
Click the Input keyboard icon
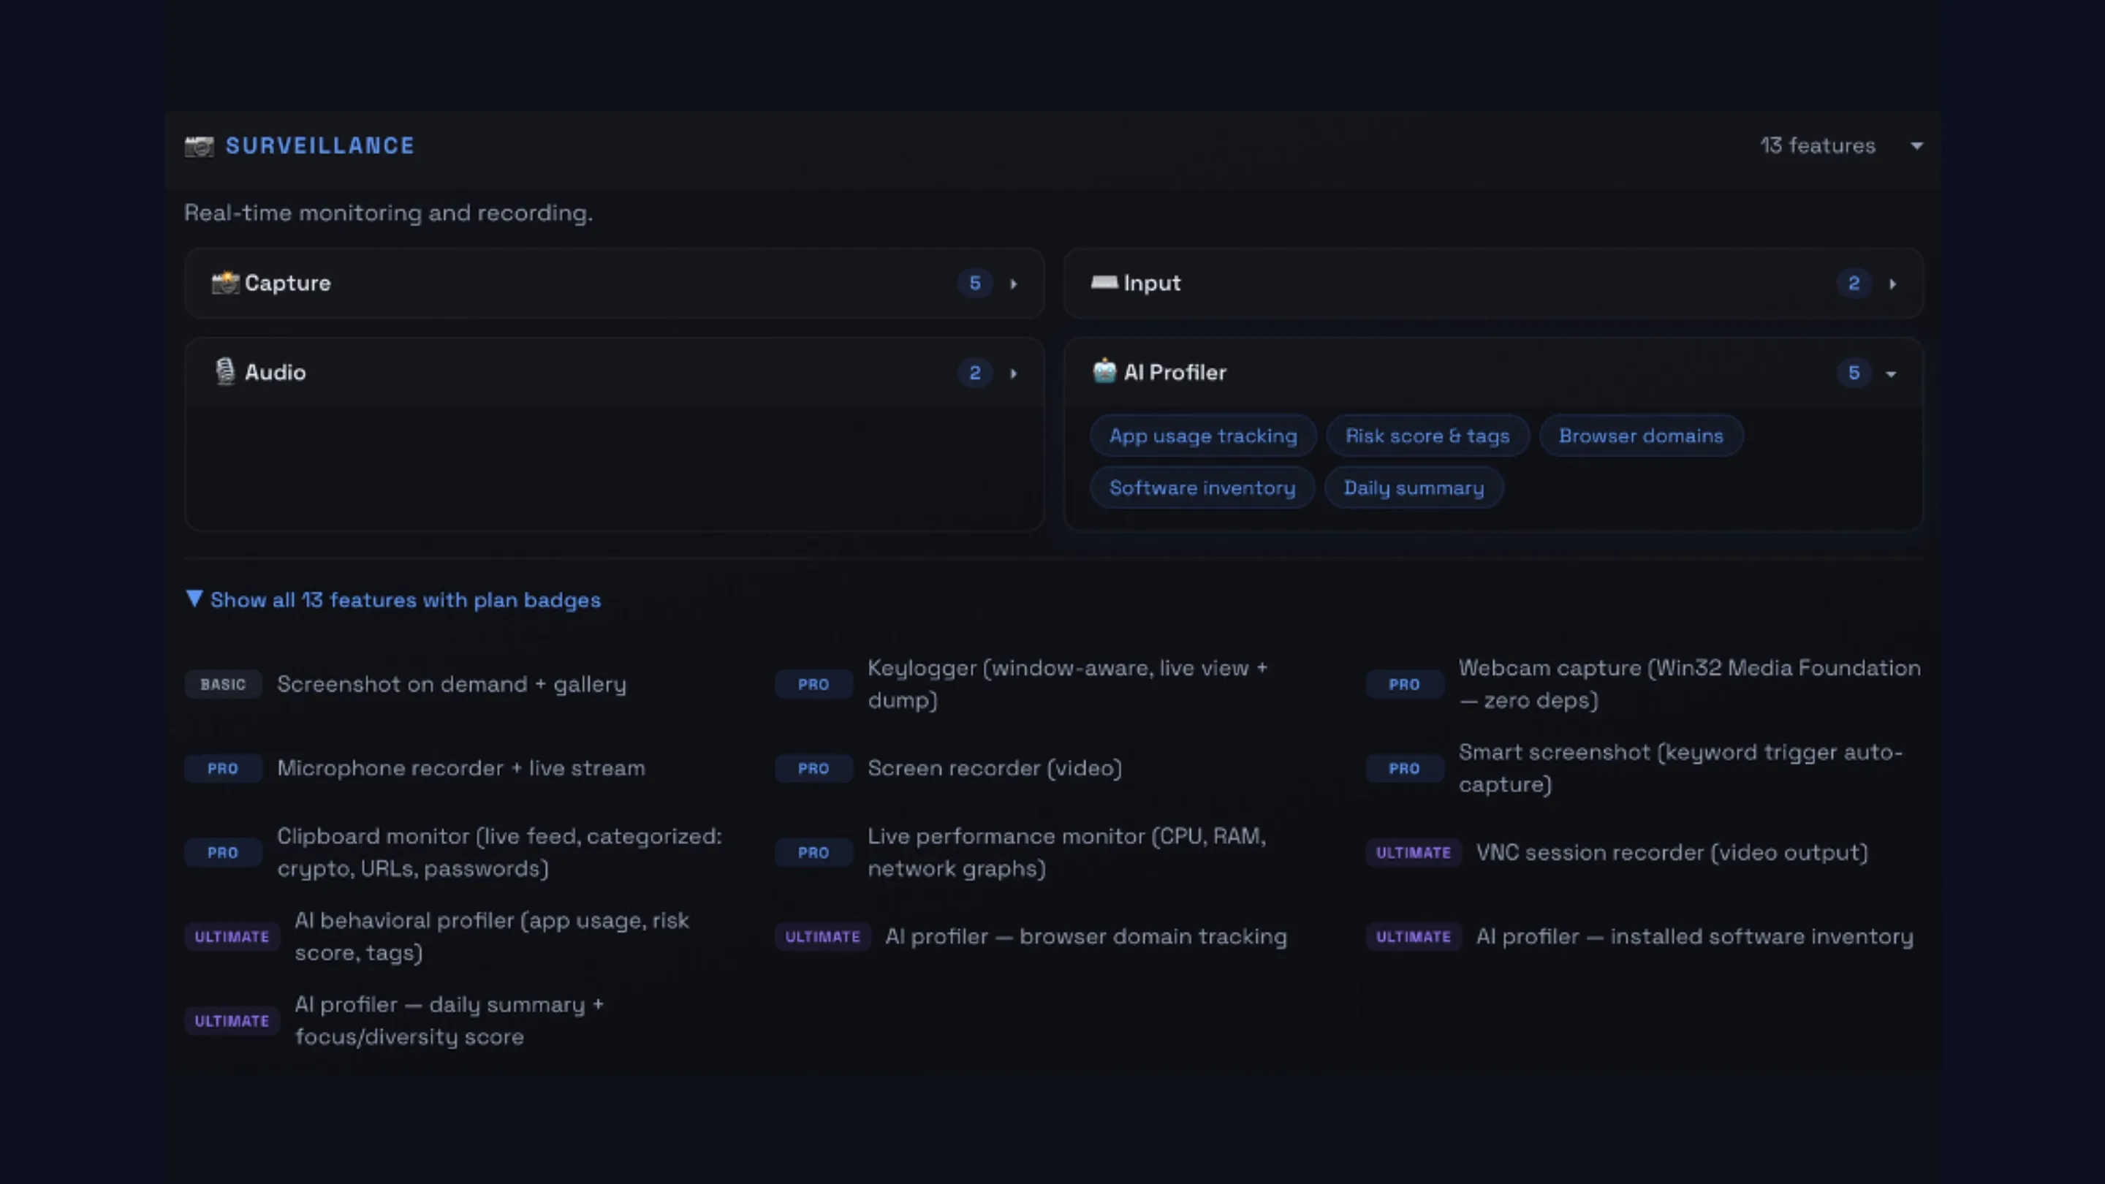[x=1104, y=283]
